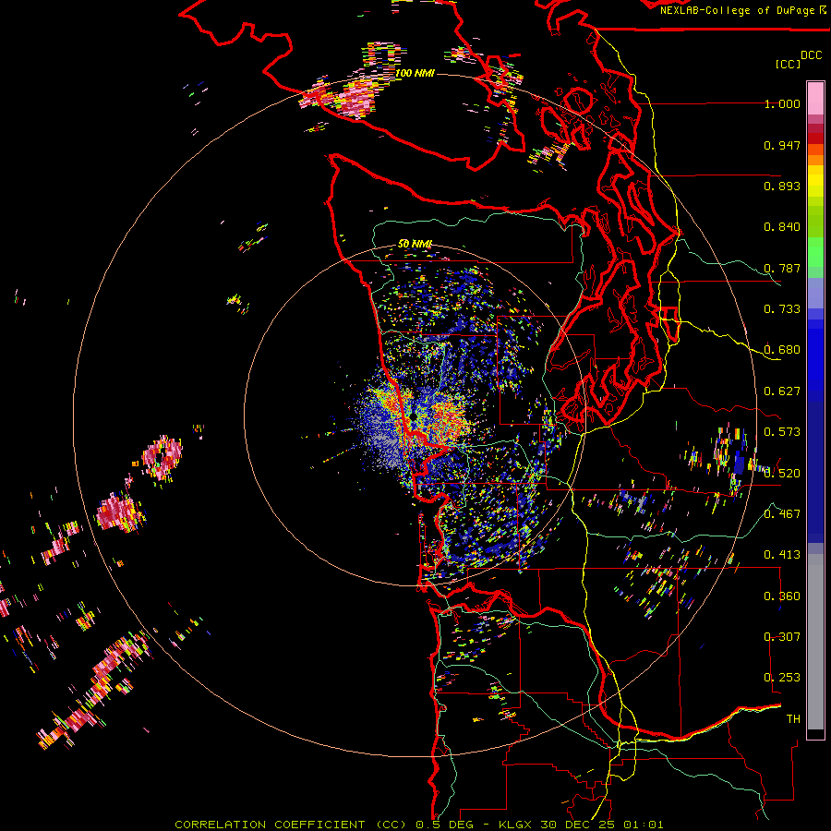Click the CORRELATION COEFFICIENT (CC) title text
The image size is (831, 831).
[x=293, y=825]
